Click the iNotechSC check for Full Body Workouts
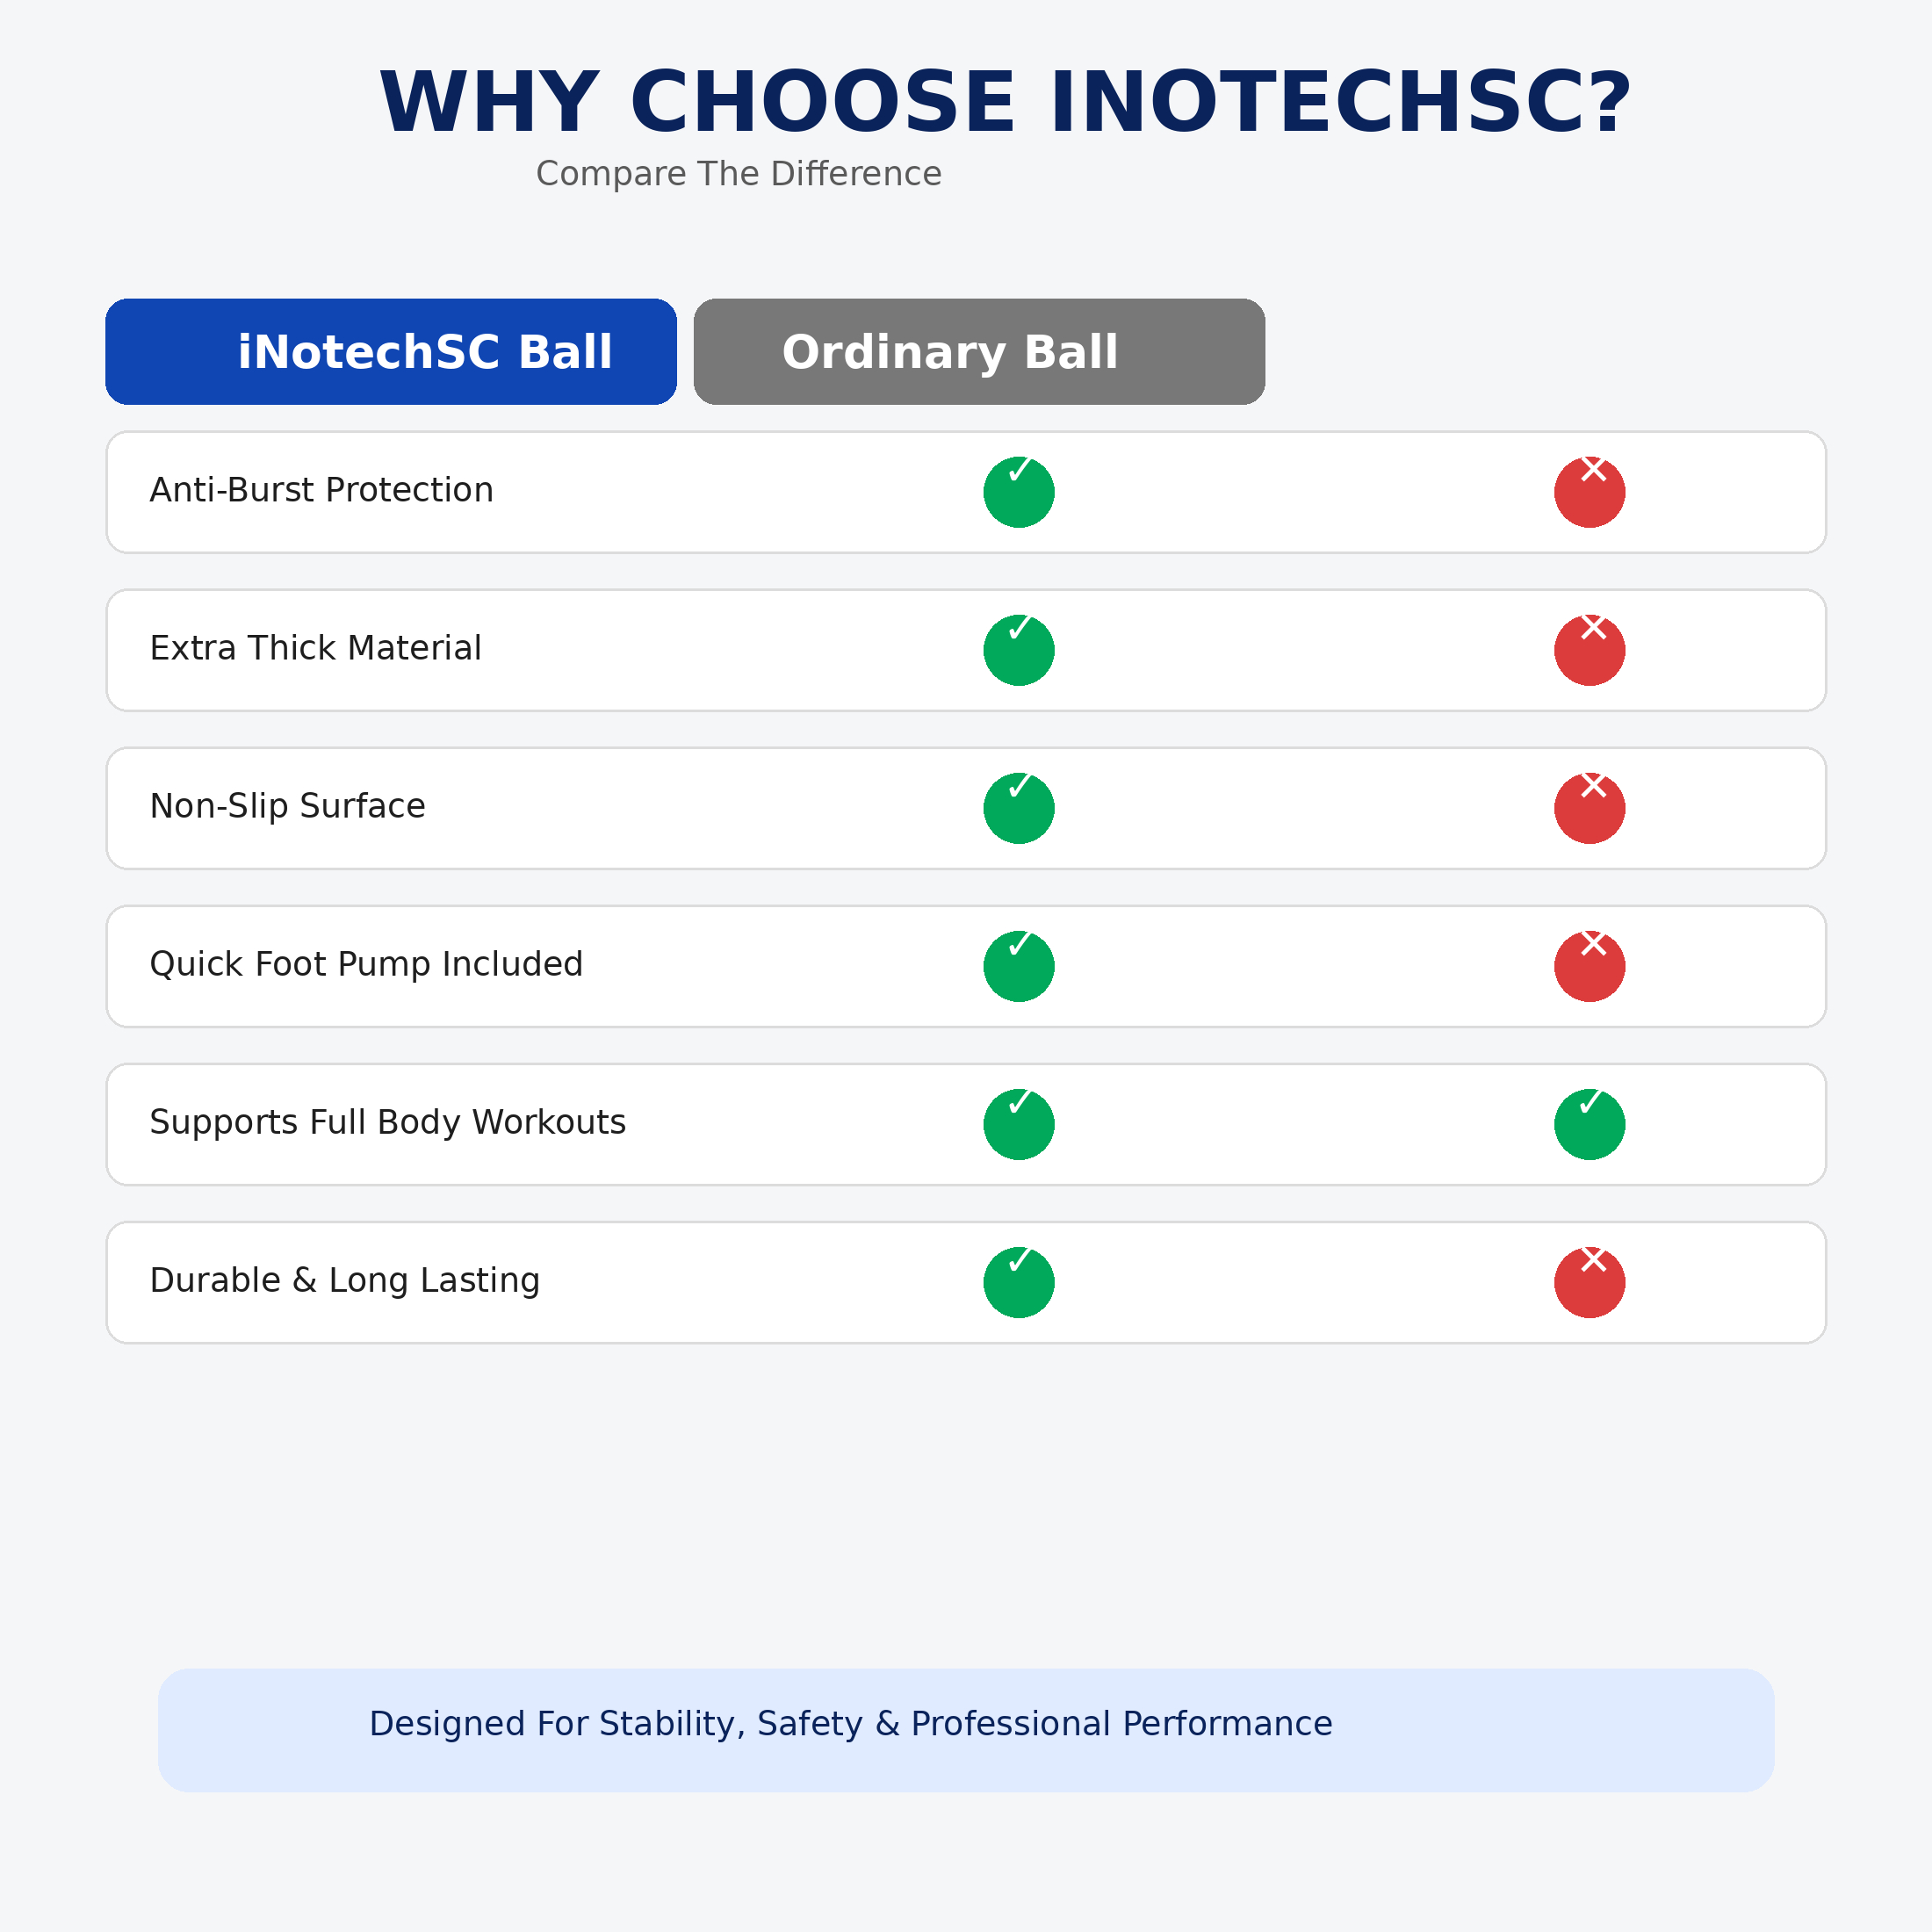The width and height of the screenshot is (1932, 1932). [x=1019, y=1124]
